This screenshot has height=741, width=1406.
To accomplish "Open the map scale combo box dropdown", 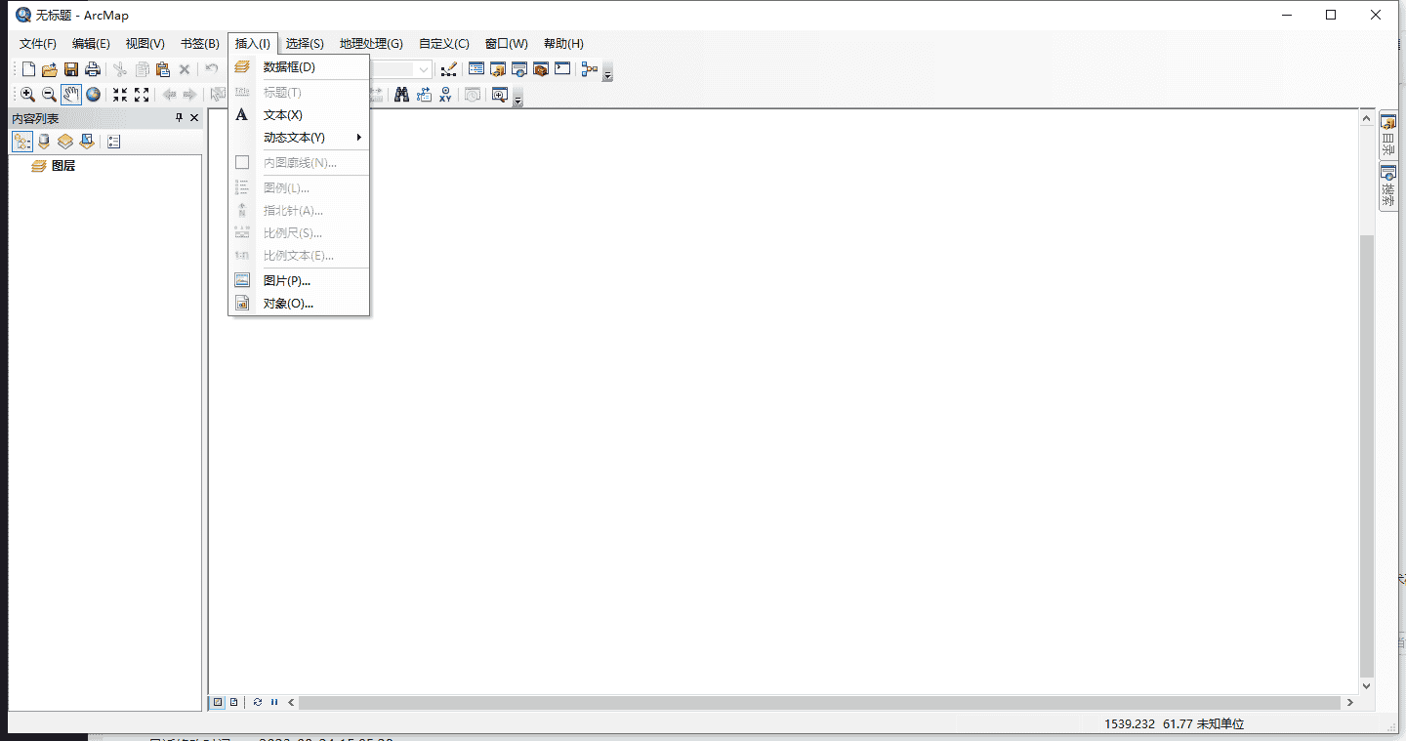I will [x=424, y=69].
